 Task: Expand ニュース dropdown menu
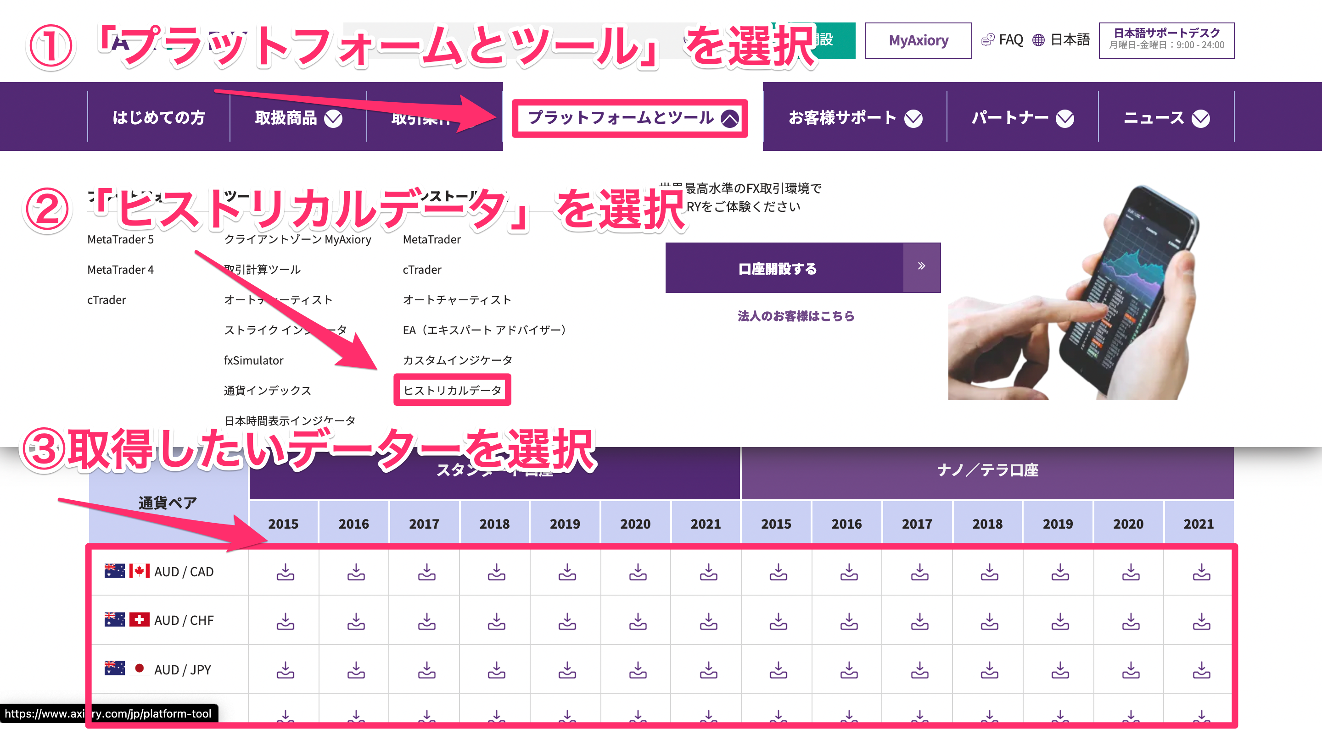pos(1166,118)
